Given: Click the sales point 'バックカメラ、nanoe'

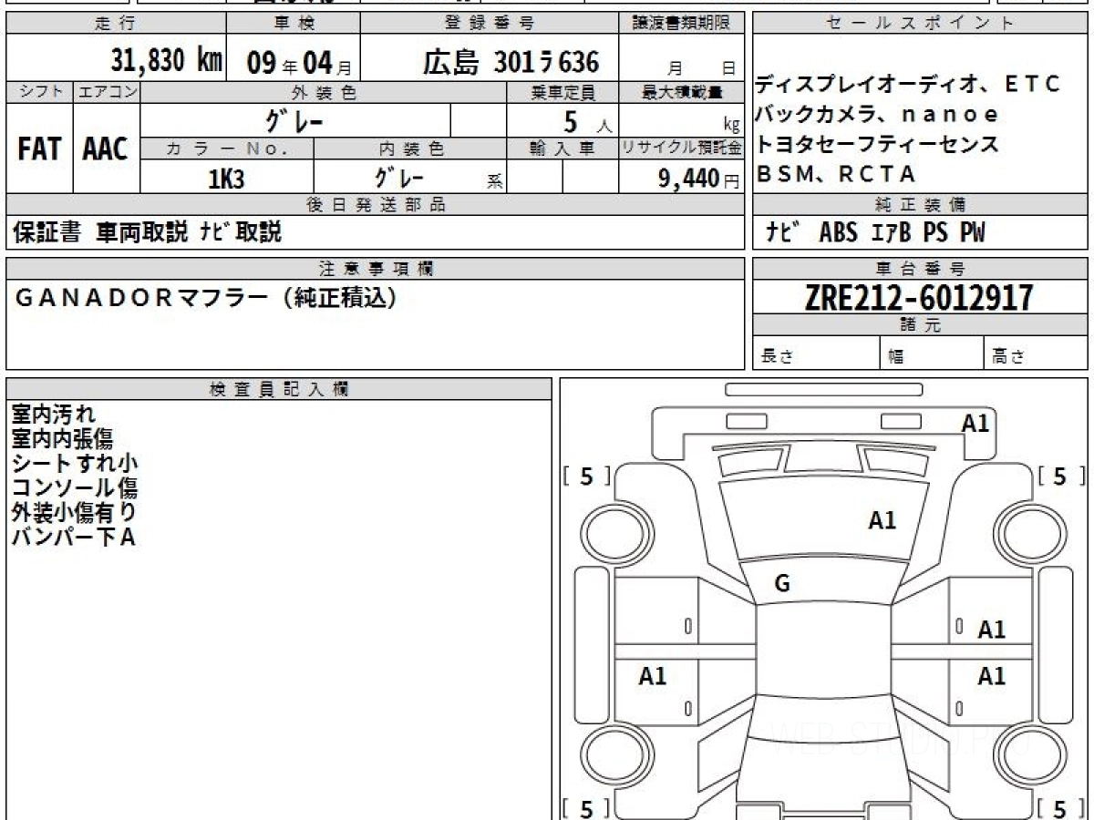Looking at the screenshot, I should click(x=877, y=114).
